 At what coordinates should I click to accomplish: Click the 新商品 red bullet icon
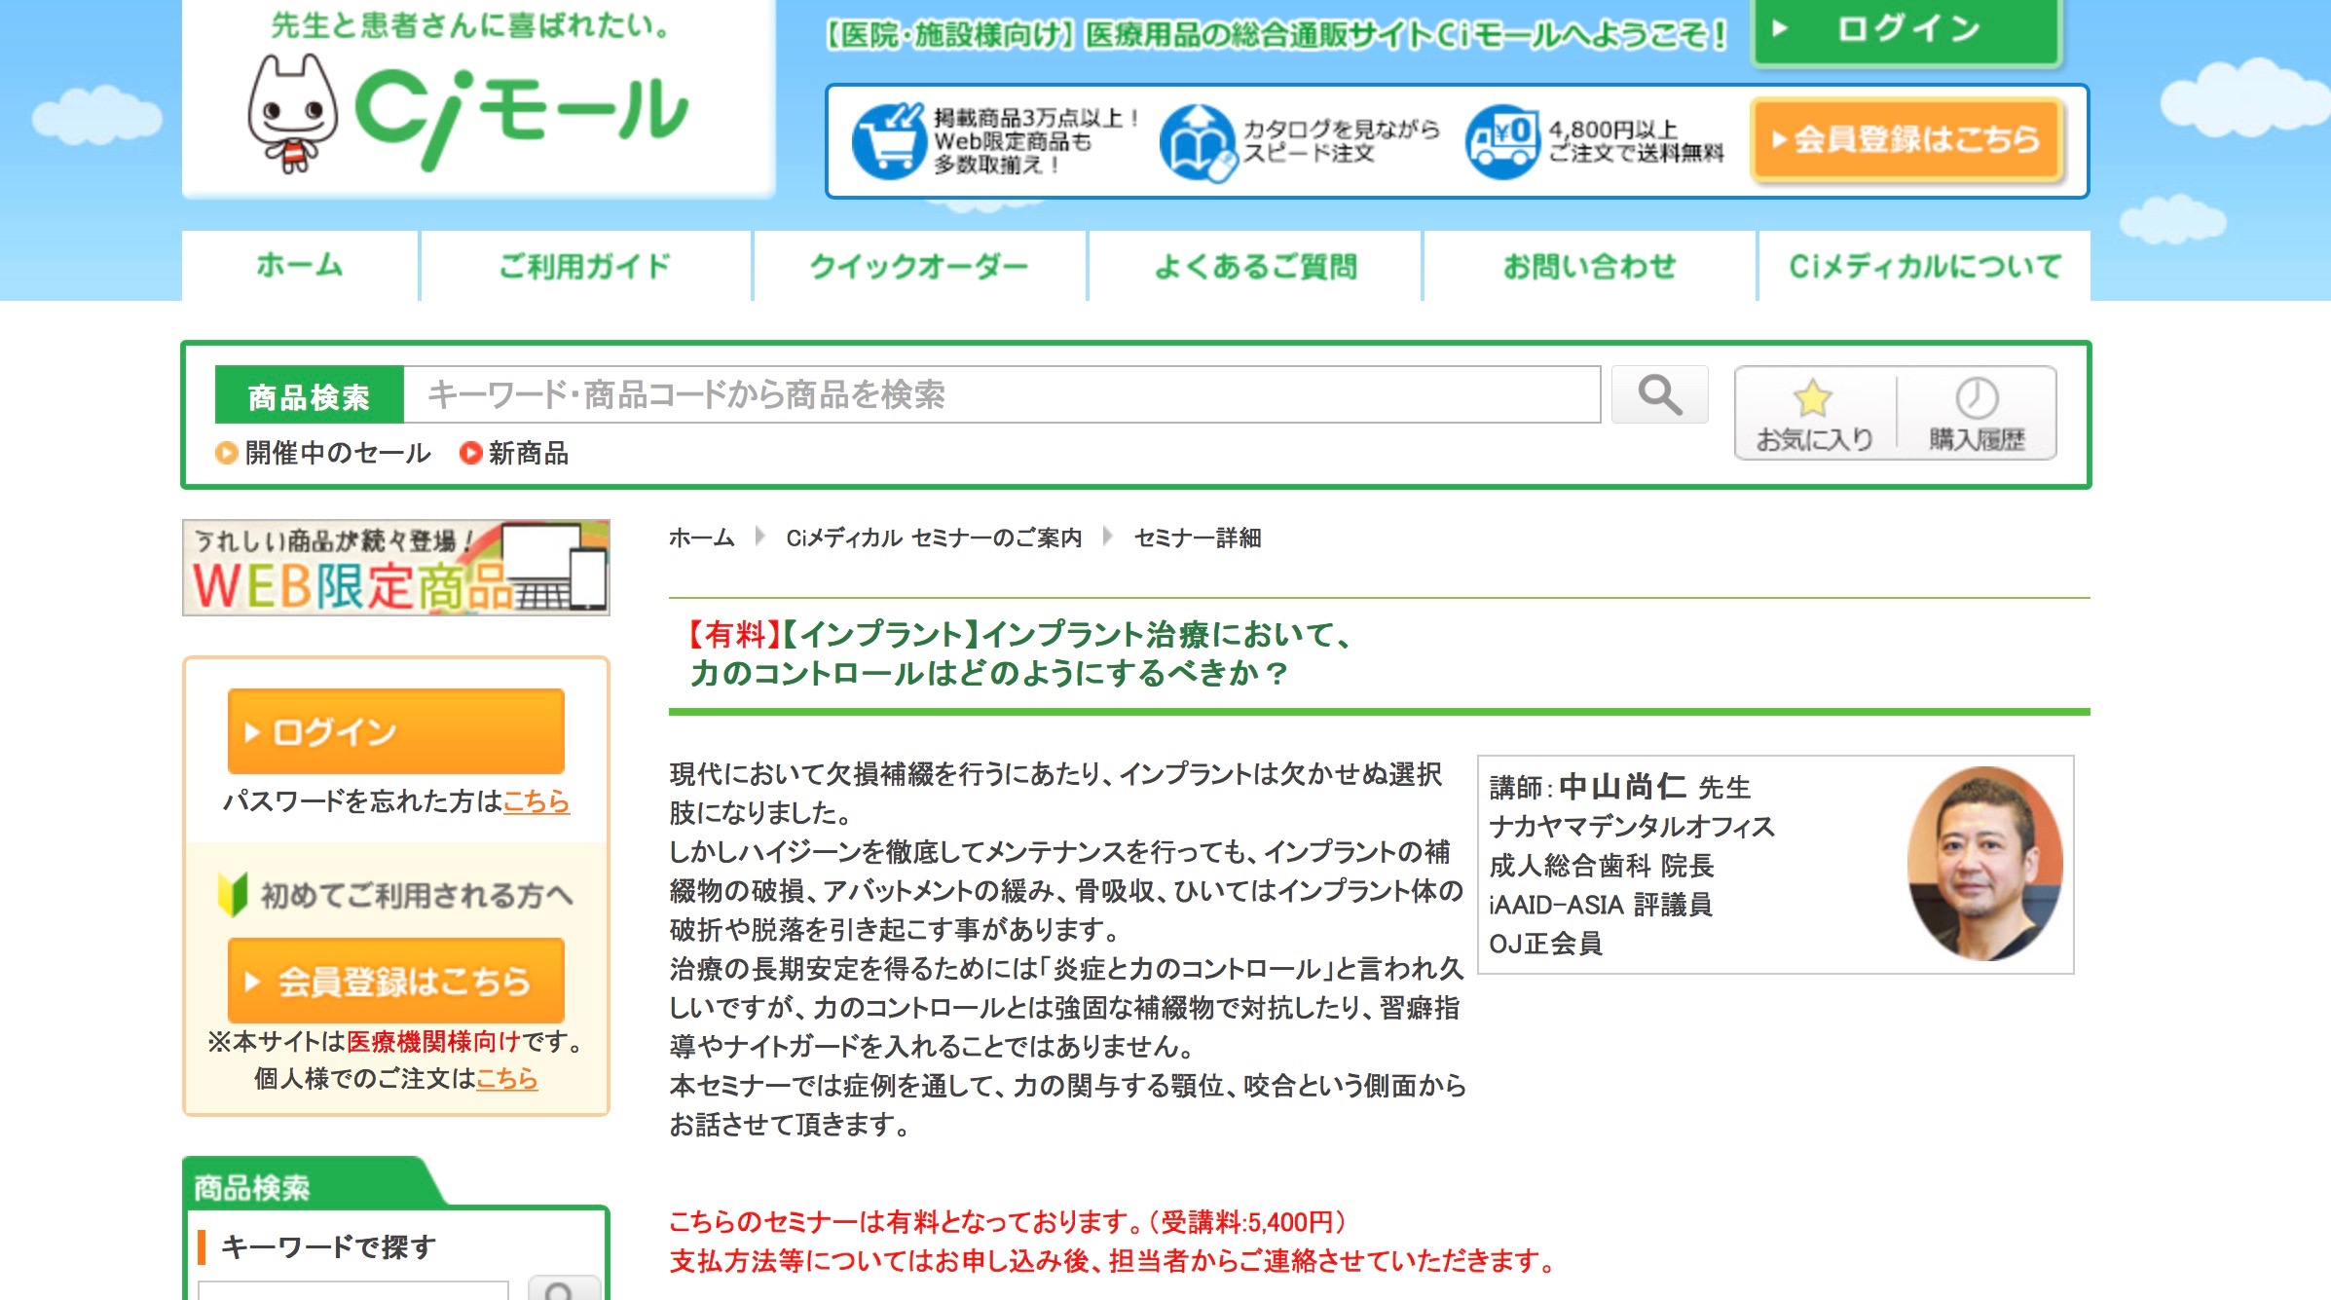pyautogui.click(x=471, y=453)
